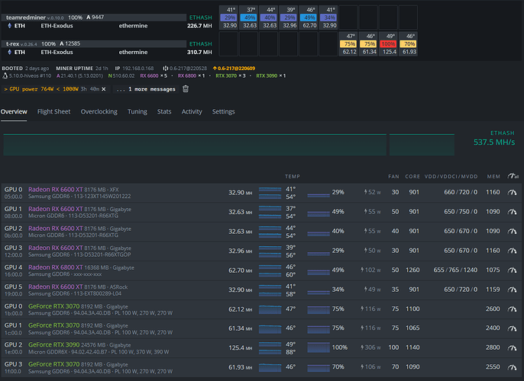
Task: Click the 70% fan bar of the last RTX 3070
Action: (x=319, y=367)
